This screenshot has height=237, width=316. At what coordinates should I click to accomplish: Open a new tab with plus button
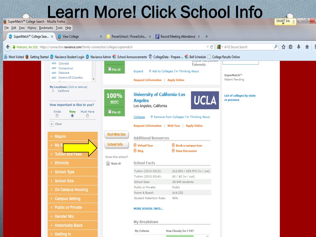206,36
